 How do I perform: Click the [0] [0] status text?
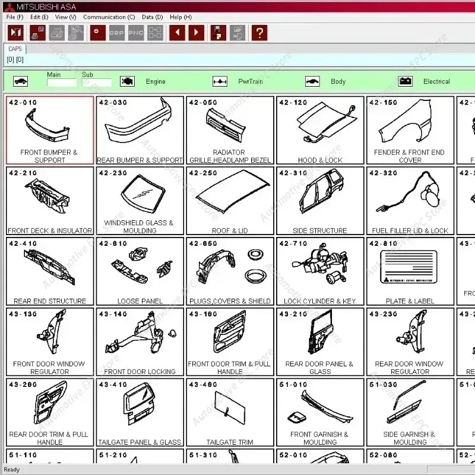(x=15, y=59)
